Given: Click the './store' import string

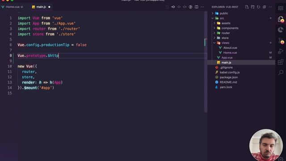Looking at the screenshot, I should (66, 34).
